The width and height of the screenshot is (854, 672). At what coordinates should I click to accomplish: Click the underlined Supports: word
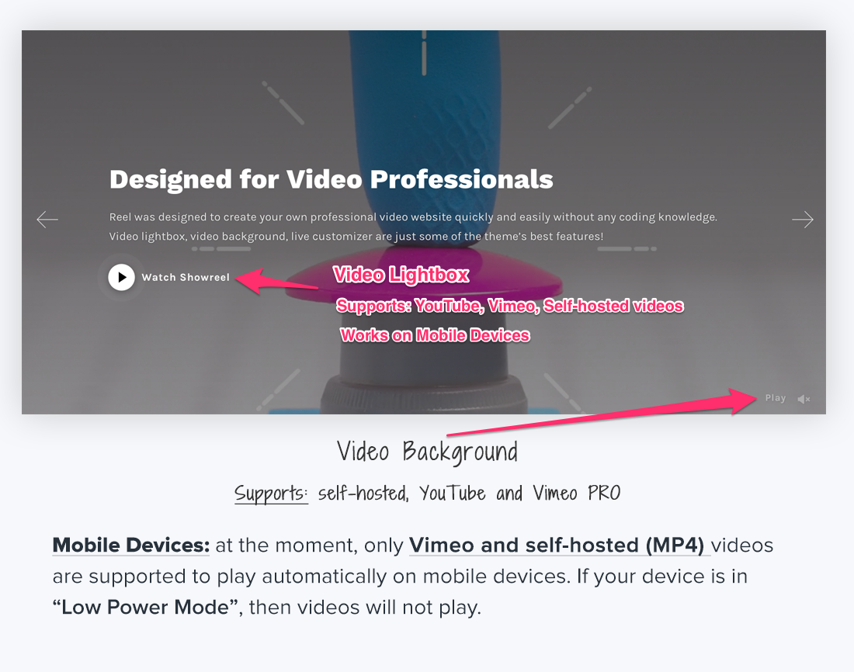click(271, 493)
